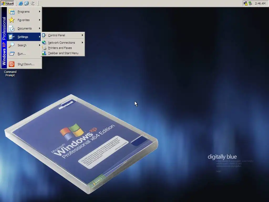
Task: Expand the Control Panel submenu arrow
Action: click(x=82, y=35)
